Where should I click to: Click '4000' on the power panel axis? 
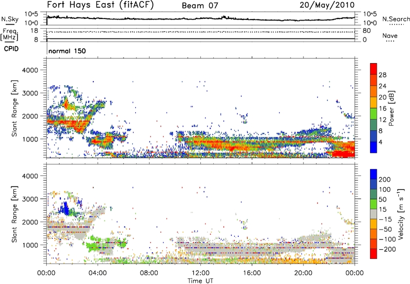tap(30, 70)
